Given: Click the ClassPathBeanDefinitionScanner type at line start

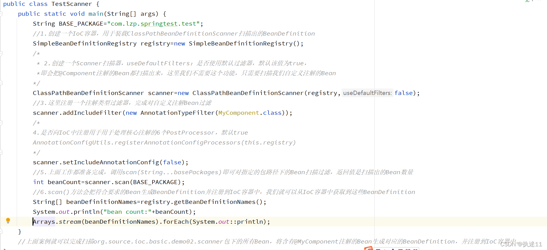Looking at the screenshot, I should click(x=88, y=93).
